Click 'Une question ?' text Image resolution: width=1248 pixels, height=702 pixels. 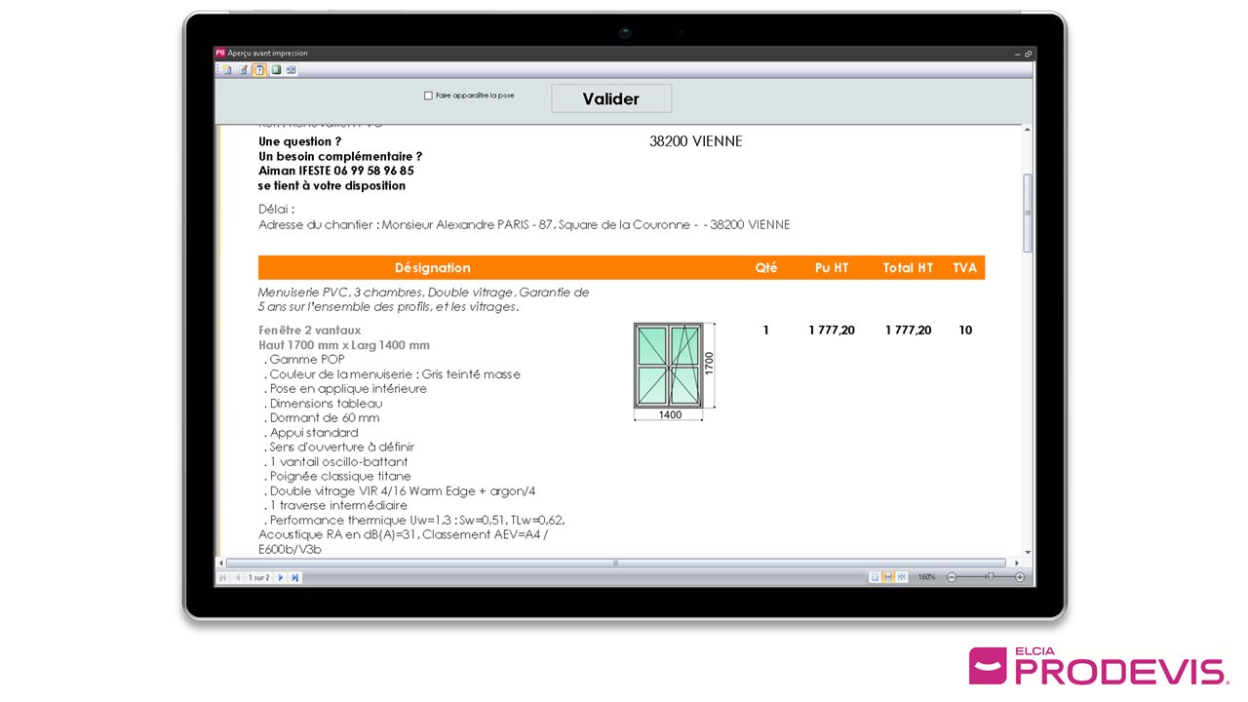pyautogui.click(x=300, y=141)
